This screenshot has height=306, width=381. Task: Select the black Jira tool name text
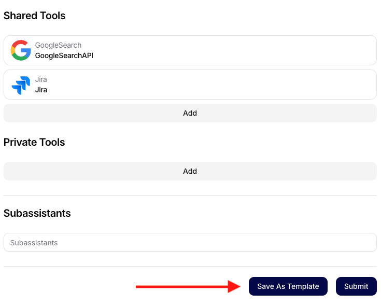pyautogui.click(x=41, y=90)
